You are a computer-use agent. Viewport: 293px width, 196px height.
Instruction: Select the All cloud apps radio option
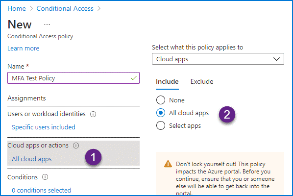(161, 113)
